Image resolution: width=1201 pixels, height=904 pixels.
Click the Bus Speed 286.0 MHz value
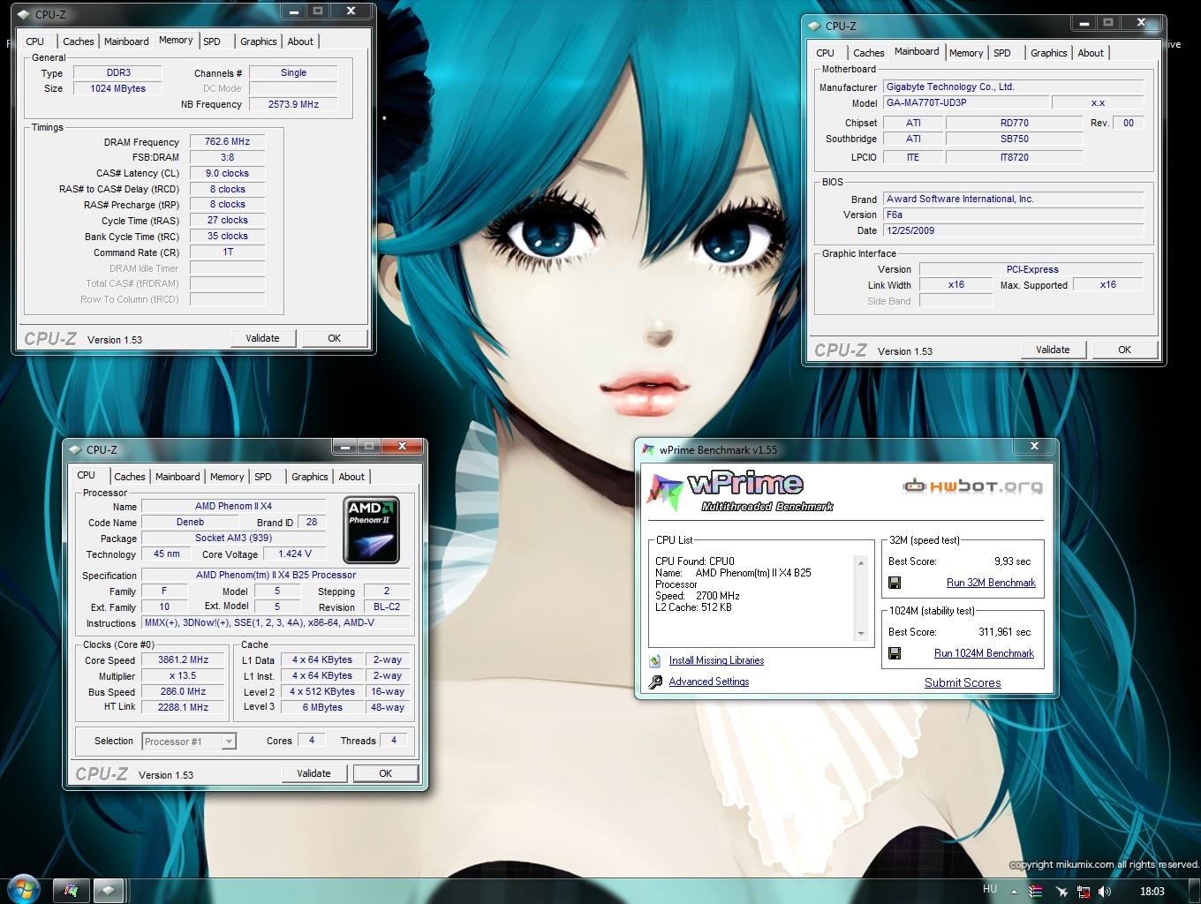(x=183, y=691)
